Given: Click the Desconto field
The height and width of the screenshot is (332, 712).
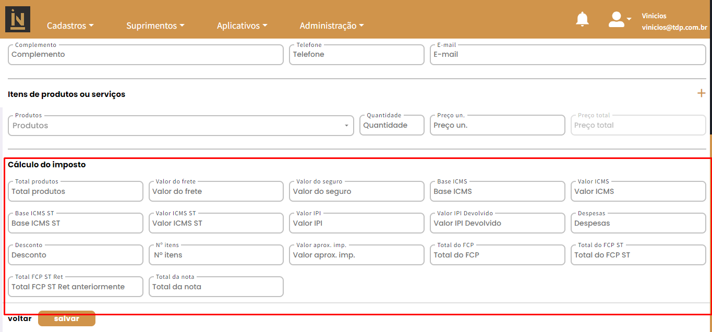Looking at the screenshot, I should [76, 255].
